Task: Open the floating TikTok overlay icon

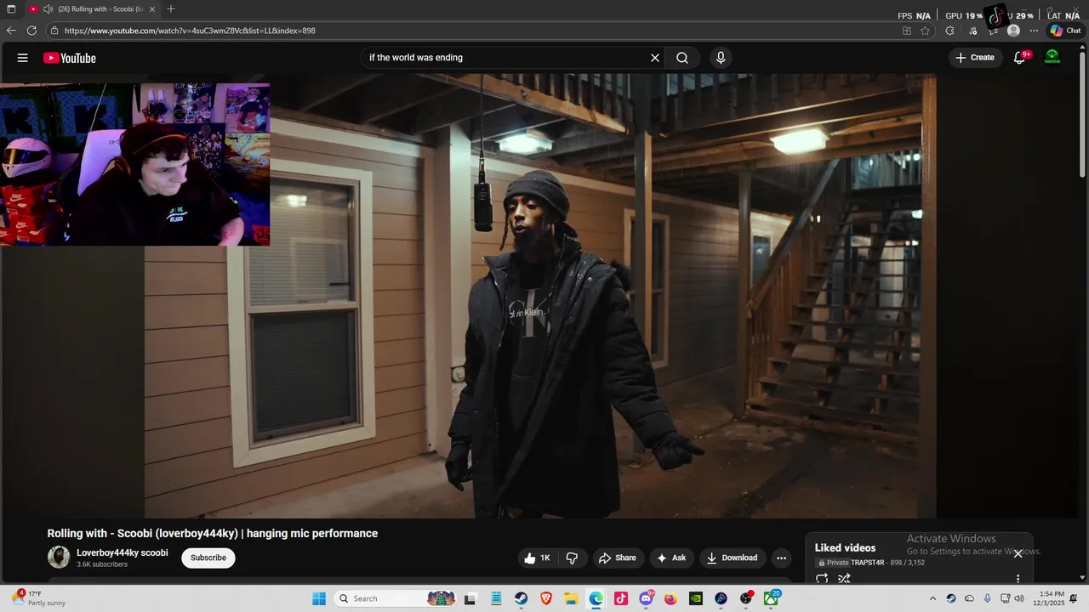Action: (995, 15)
